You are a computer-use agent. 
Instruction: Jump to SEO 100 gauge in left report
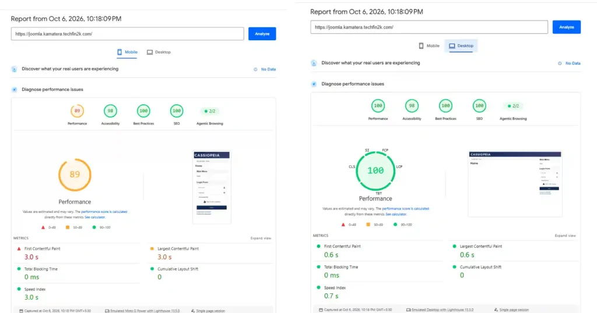177,111
